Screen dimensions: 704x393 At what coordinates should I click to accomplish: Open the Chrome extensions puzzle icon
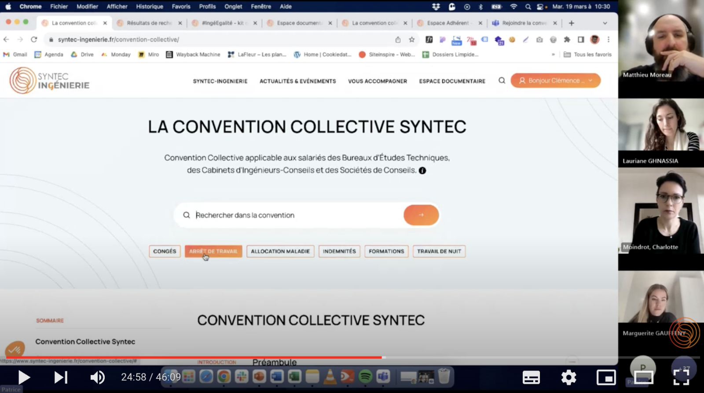click(x=567, y=40)
